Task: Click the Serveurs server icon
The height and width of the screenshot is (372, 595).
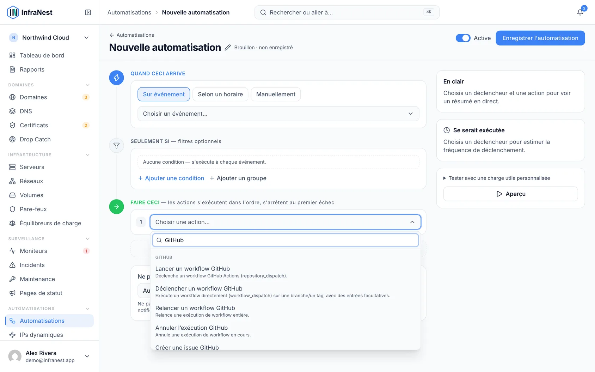Action: (x=12, y=167)
